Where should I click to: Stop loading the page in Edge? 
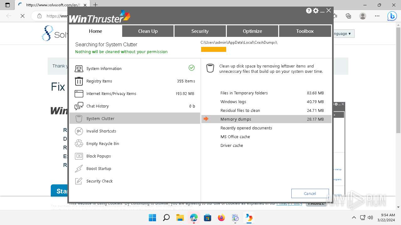[x=23, y=16]
